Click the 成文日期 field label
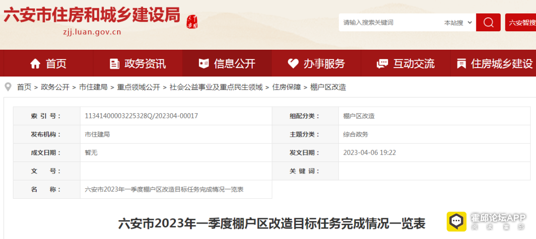This screenshot has width=536, height=239. (x=46, y=153)
